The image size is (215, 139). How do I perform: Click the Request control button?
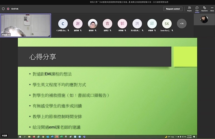(173, 9)
